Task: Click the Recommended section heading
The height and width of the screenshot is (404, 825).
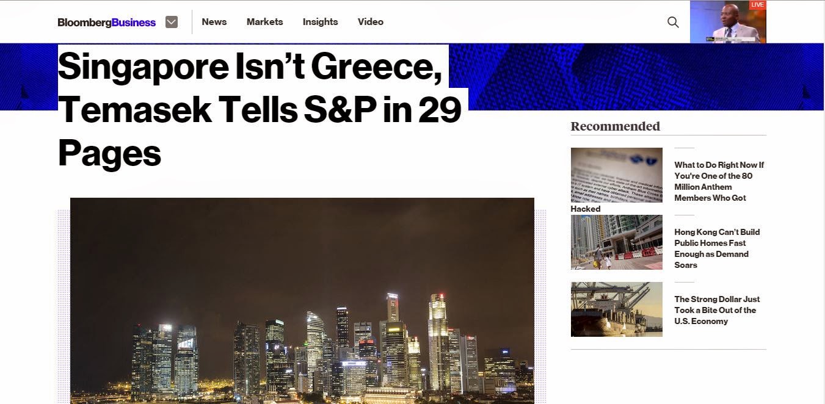Action: point(616,126)
